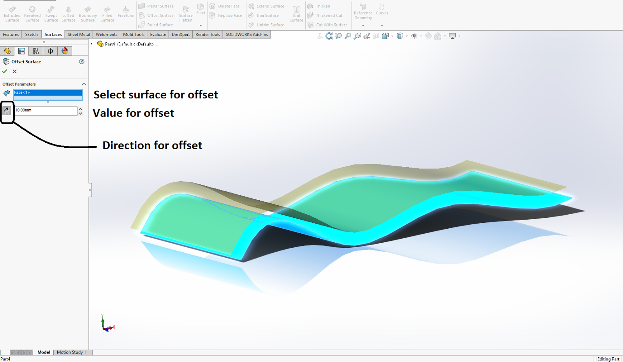Activate the Zoom to Area tool
The height and width of the screenshot is (362, 623).
[x=357, y=36]
